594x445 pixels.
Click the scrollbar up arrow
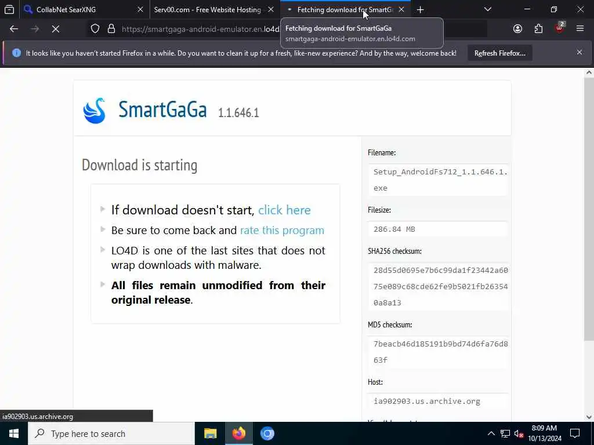tap(589, 72)
